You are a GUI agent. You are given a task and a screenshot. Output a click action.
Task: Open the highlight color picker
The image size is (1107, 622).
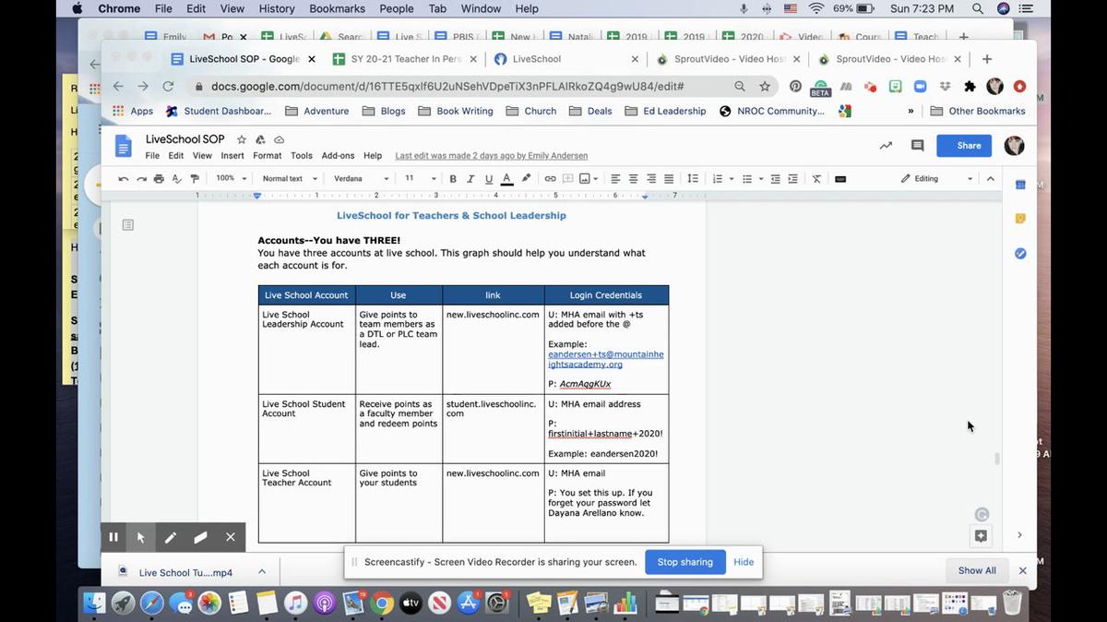(x=526, y=179)
